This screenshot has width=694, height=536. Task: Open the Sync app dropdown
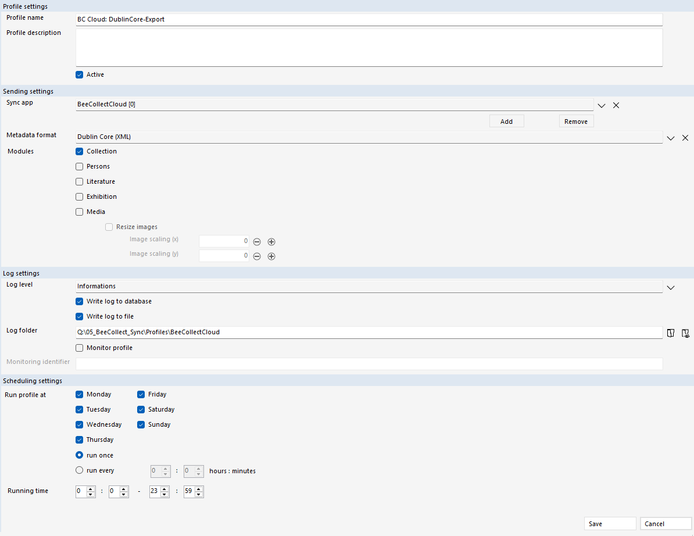click(602, 105)
